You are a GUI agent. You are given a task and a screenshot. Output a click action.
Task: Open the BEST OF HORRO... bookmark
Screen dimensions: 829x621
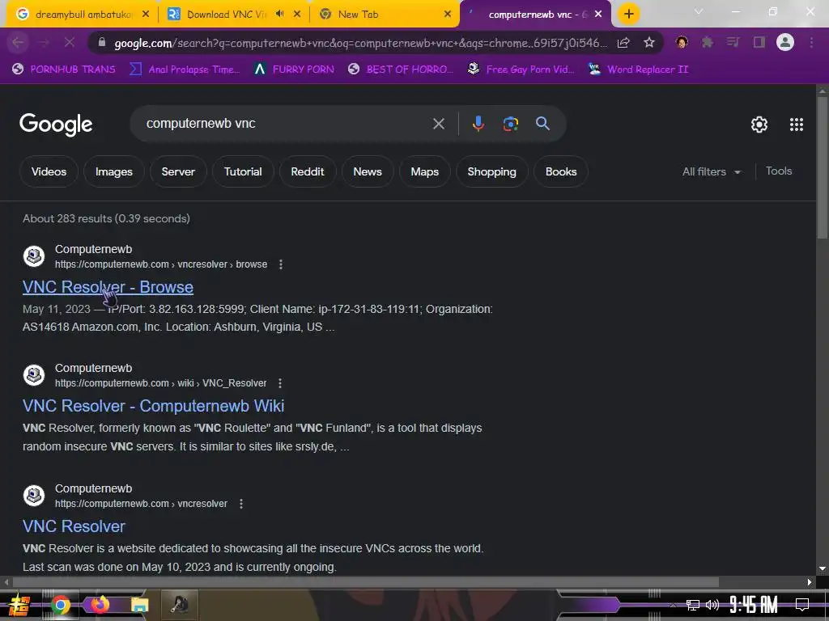pyautogui.click(x=401, y=70)
